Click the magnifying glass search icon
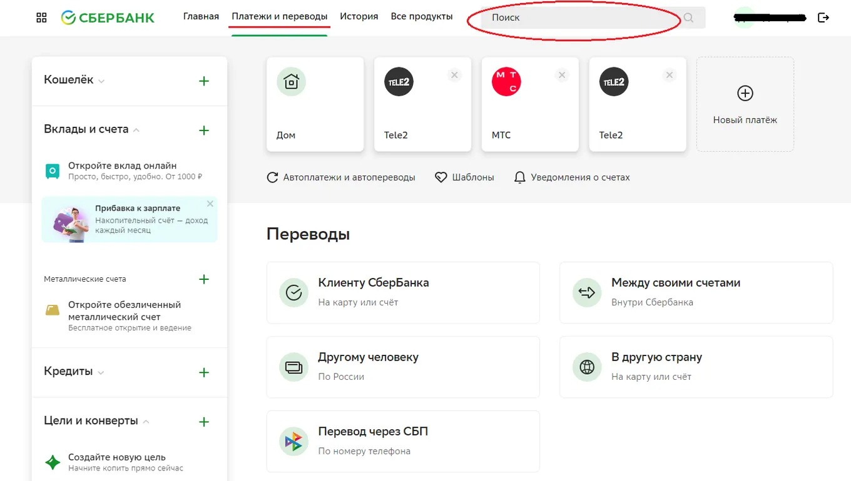This screenshot has width=851, height=481. 689,17
